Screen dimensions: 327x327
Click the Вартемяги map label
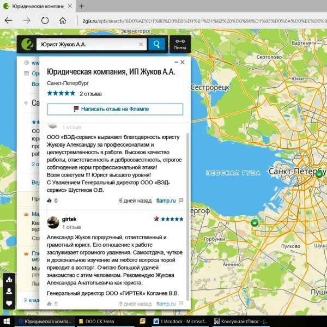(304, 43)
